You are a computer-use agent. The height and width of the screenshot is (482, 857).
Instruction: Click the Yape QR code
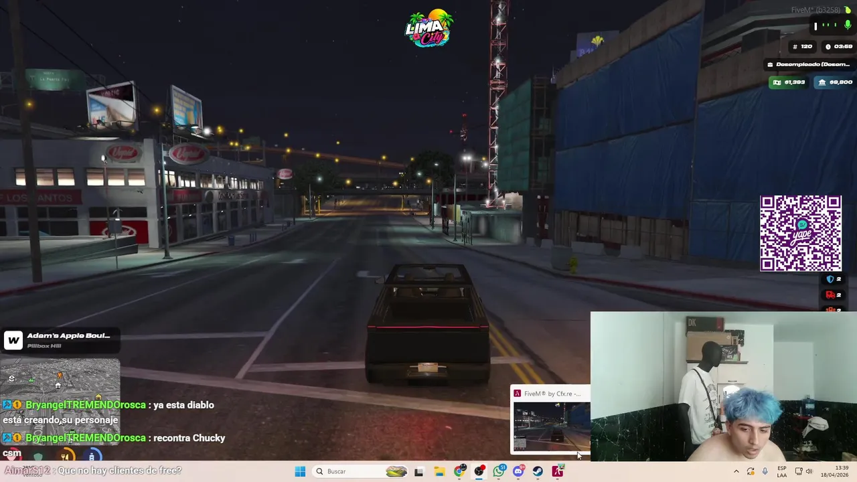tap(801, 234)
